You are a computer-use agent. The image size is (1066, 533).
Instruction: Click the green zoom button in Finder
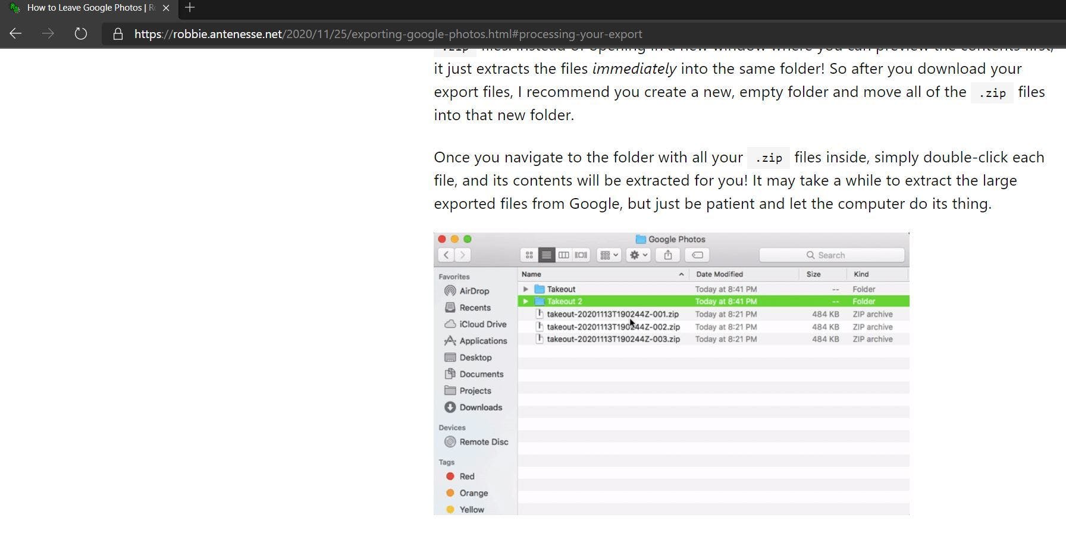click(468, 239)
